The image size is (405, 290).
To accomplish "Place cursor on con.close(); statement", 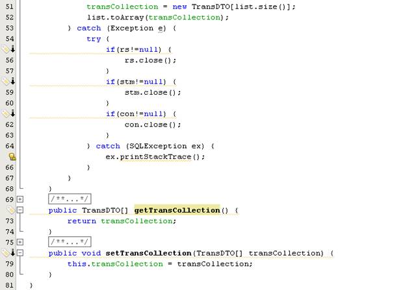I will point(153,125).
